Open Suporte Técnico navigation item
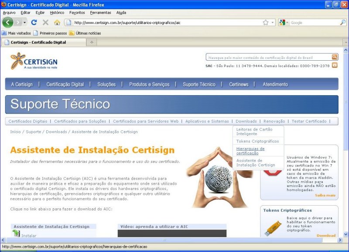The image size is (349, 252). point(199,84)
